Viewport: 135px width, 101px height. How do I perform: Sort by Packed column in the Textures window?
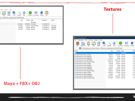(x=118, y=51)
